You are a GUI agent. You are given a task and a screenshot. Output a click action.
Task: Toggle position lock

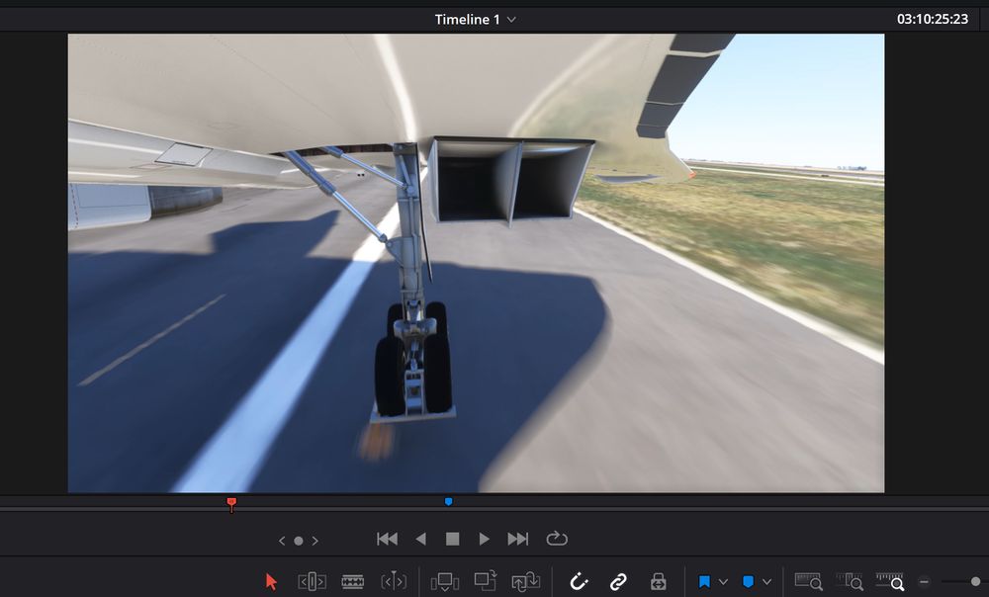click(x=658, y=581)
